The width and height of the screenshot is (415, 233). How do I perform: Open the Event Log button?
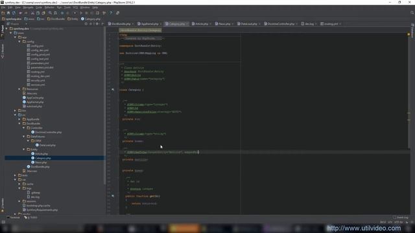[401, 217]
